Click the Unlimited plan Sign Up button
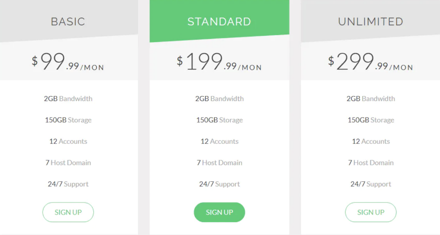This screenshot has width=440, height=235. 371,212
